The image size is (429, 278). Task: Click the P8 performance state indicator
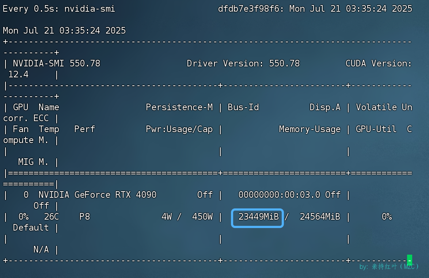click(84, 217)
